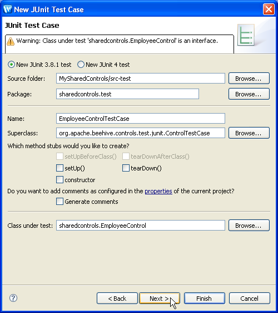Browse for the Superclass
Screen dimensions: 278x313
point(249,133)
